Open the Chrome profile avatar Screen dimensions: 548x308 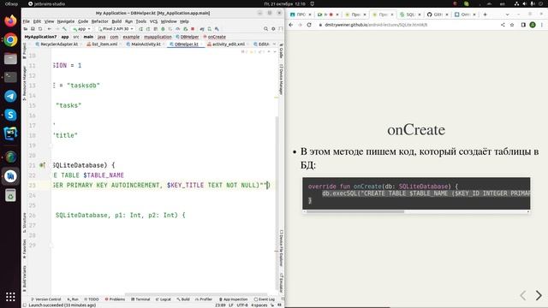tap(533, 25)
